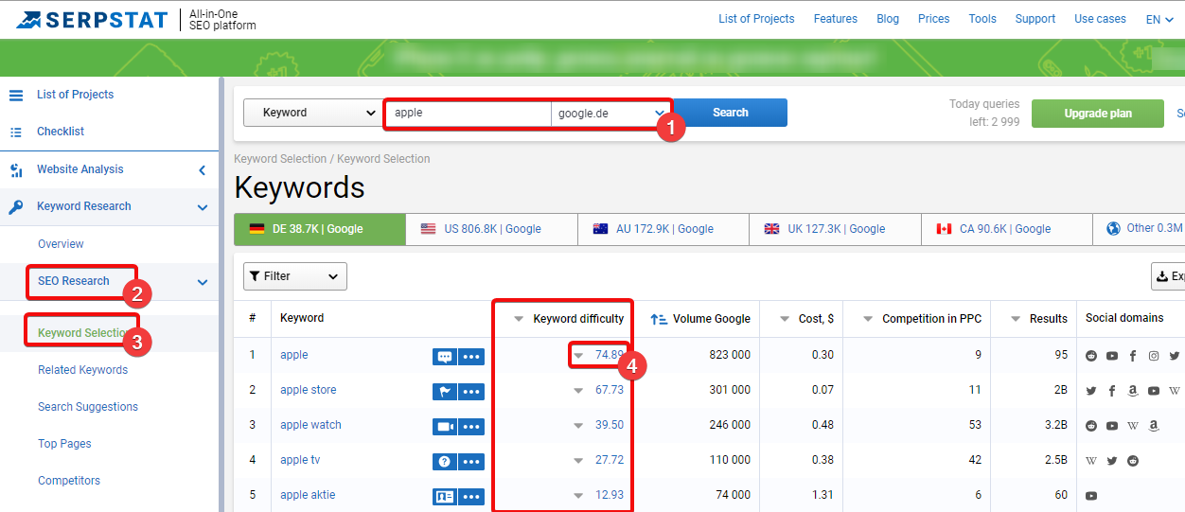Image resolution: width=1185 pixels, height=512 pixels.
Task: Open the Features top menu item
Action: point(835,19)
